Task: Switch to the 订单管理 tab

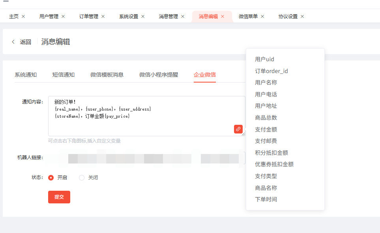Action: pyautogui.click(x=89, y=17)
